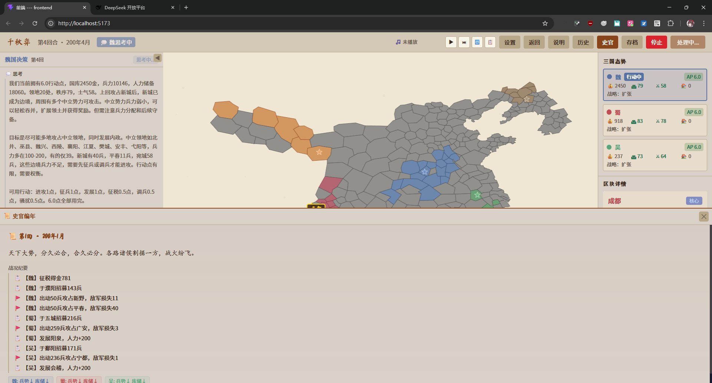Image resolution: width=712 pixels, height=383 pixels.
Task: Close the 史官编年 panel
Action: point(703,216)
